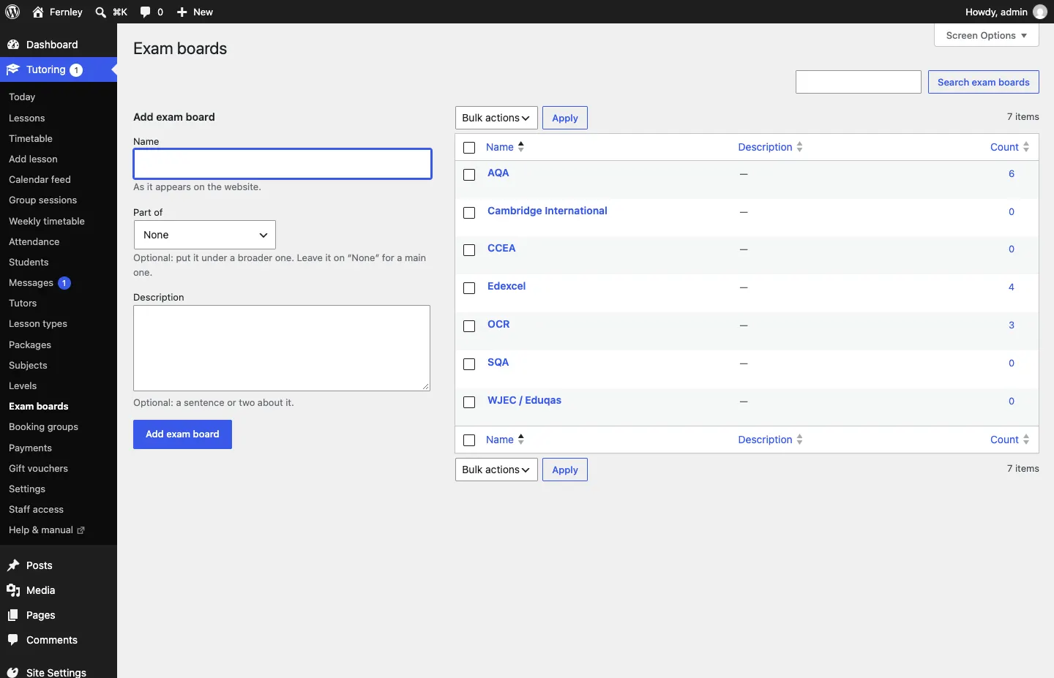Viewport: 1054px width, 678px height.
Task: Click the comments bubble icon in admin bar
Action: 145,12
